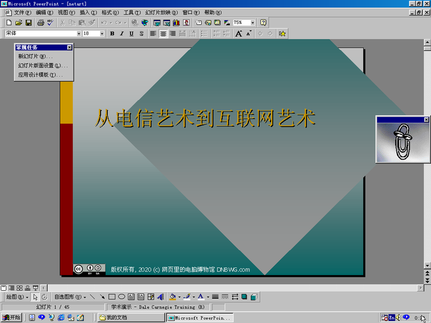Start slide show from the view buttons
Image resolution: width=431 pixels, height=323 pixels.
[x=35, y=288]
